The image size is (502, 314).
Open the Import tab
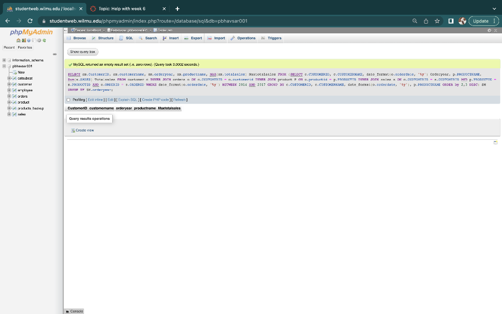[216, 38]
